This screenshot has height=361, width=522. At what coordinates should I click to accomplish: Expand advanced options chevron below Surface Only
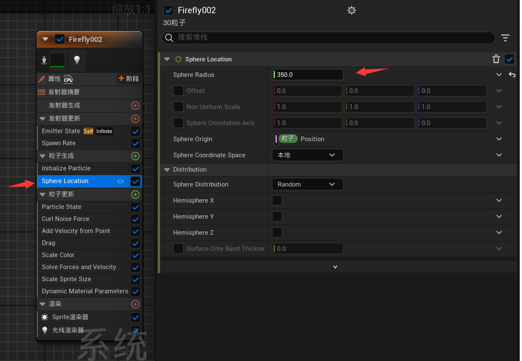point(335,267)
